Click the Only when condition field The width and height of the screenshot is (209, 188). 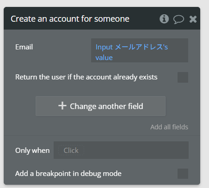pos(121,150)
